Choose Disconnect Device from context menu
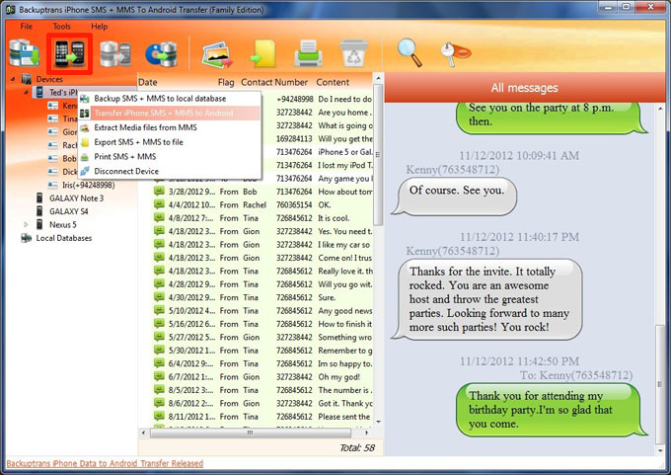This screenshot has height=475, width=671. 170,171
